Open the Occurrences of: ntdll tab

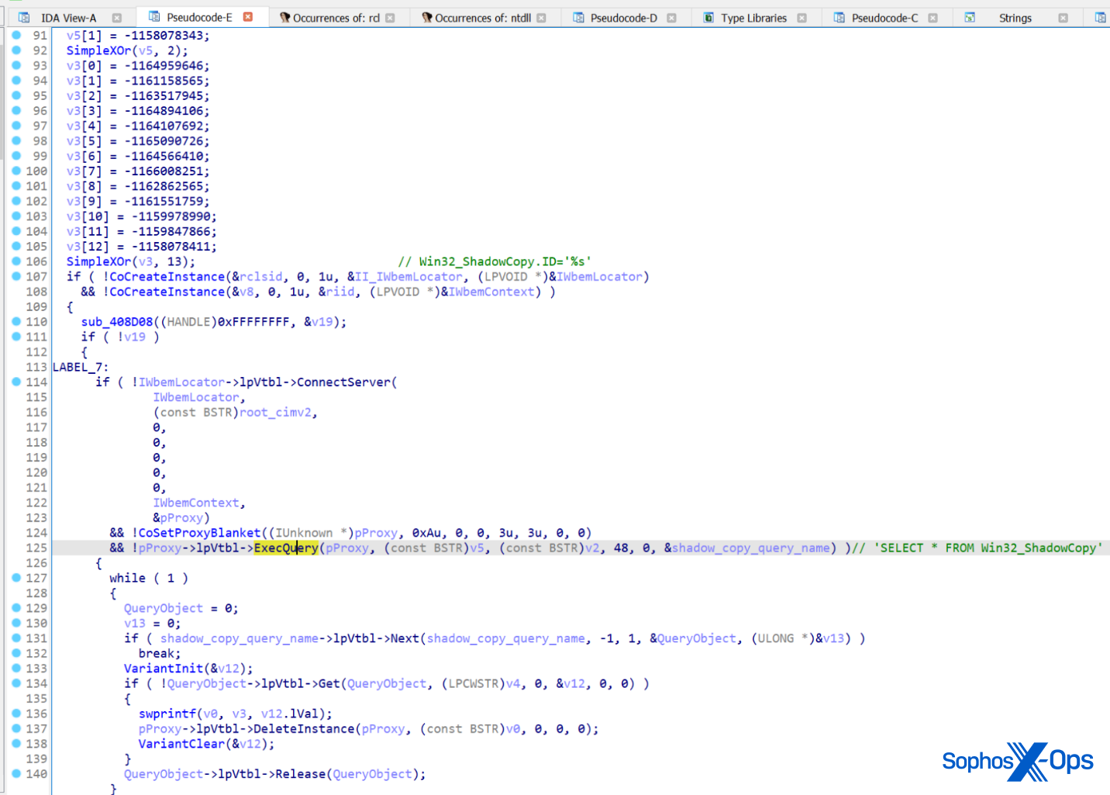(x=483, y=18)
